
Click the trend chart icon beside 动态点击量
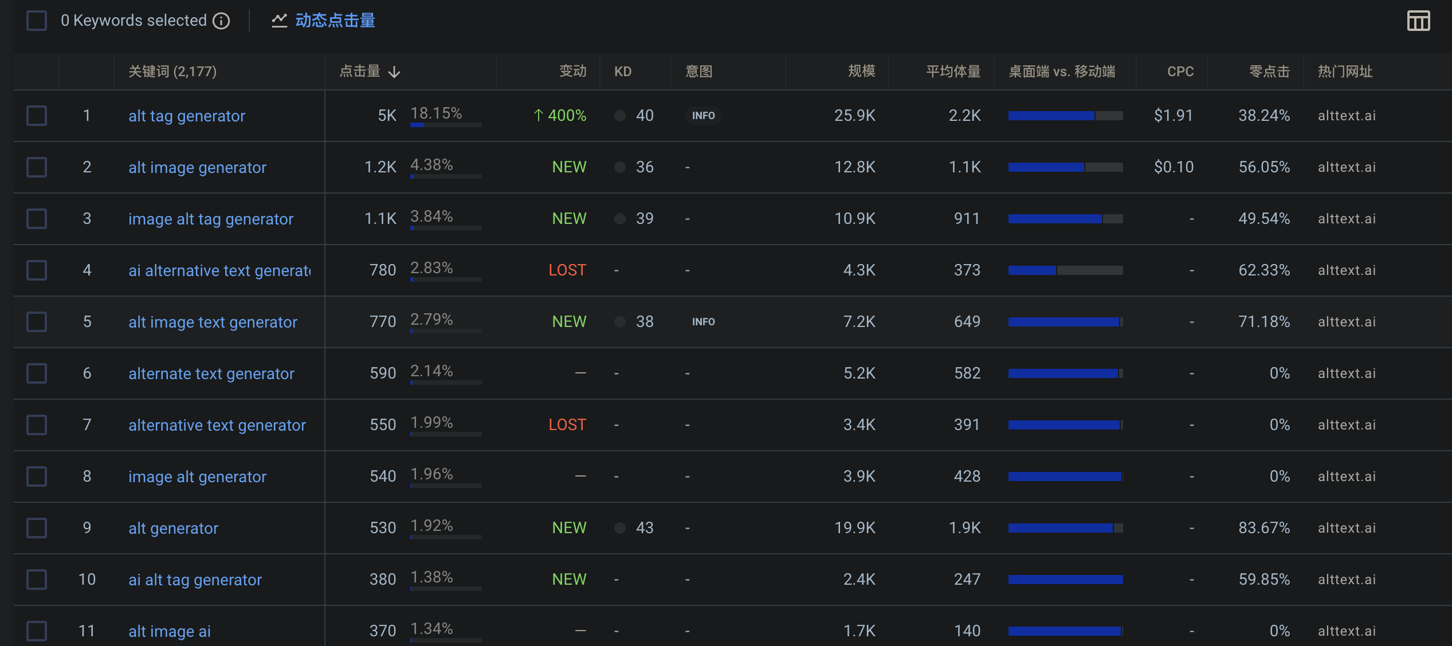[279, 21]
